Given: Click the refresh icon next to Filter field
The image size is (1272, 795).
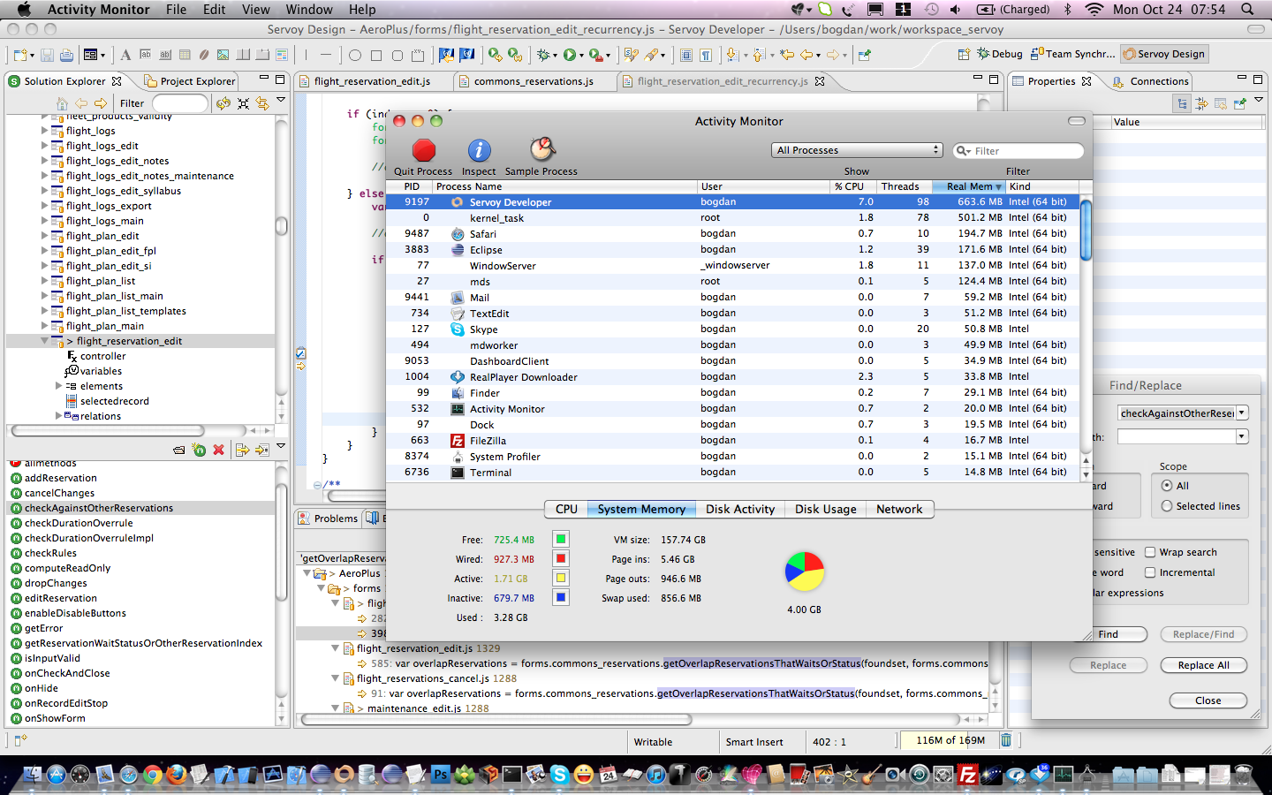Looking at the screenshot, I should click(223, 103).
